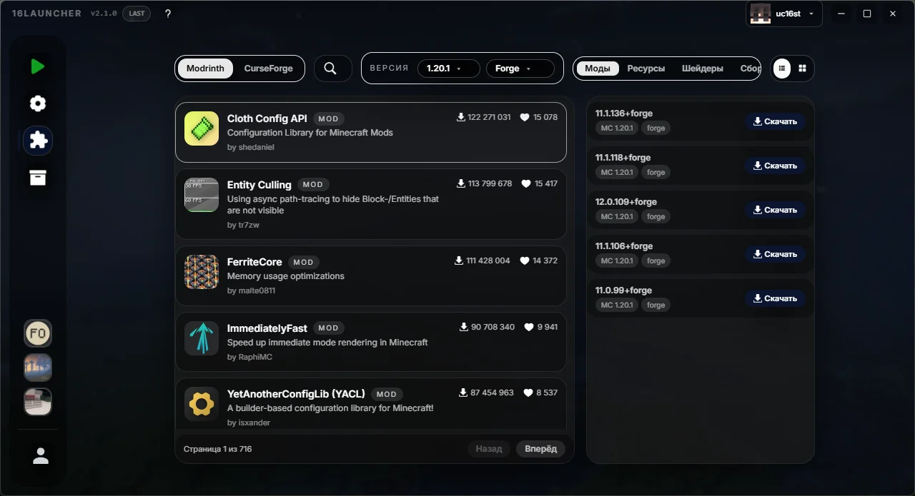This screenshot has height=496, width=915.
Task: Select the Entity Culling mod entry
Action: click(x=371, y=204)
